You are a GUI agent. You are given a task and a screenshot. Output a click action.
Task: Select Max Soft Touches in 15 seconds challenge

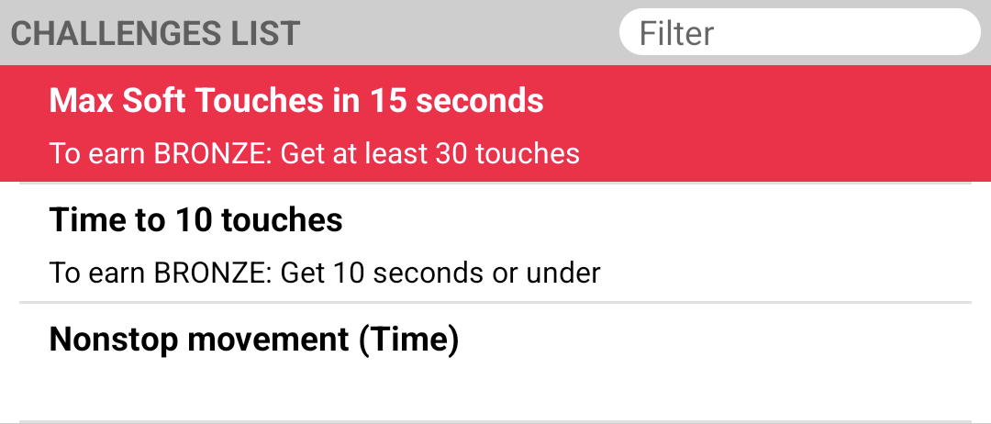(x=495, y=124)
